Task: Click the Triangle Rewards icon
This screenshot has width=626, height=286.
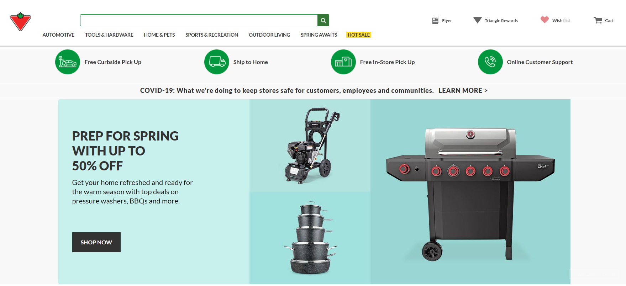Action: [x=477, y=20]
